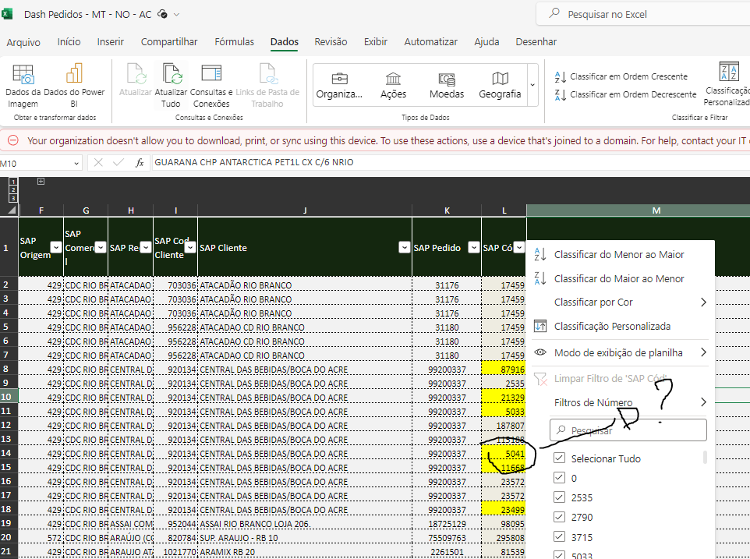Open SAP Pedido filter dropdown

473,247
